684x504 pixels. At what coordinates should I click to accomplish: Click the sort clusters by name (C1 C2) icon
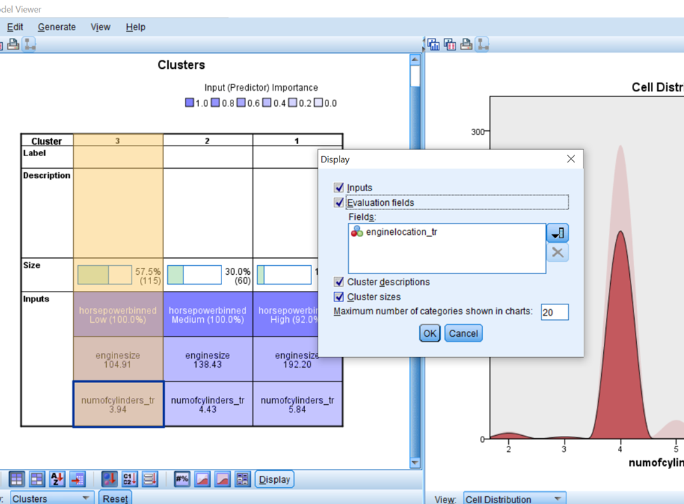[x=129, y=479]
